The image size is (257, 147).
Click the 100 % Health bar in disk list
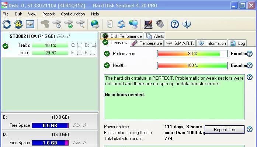50,45
